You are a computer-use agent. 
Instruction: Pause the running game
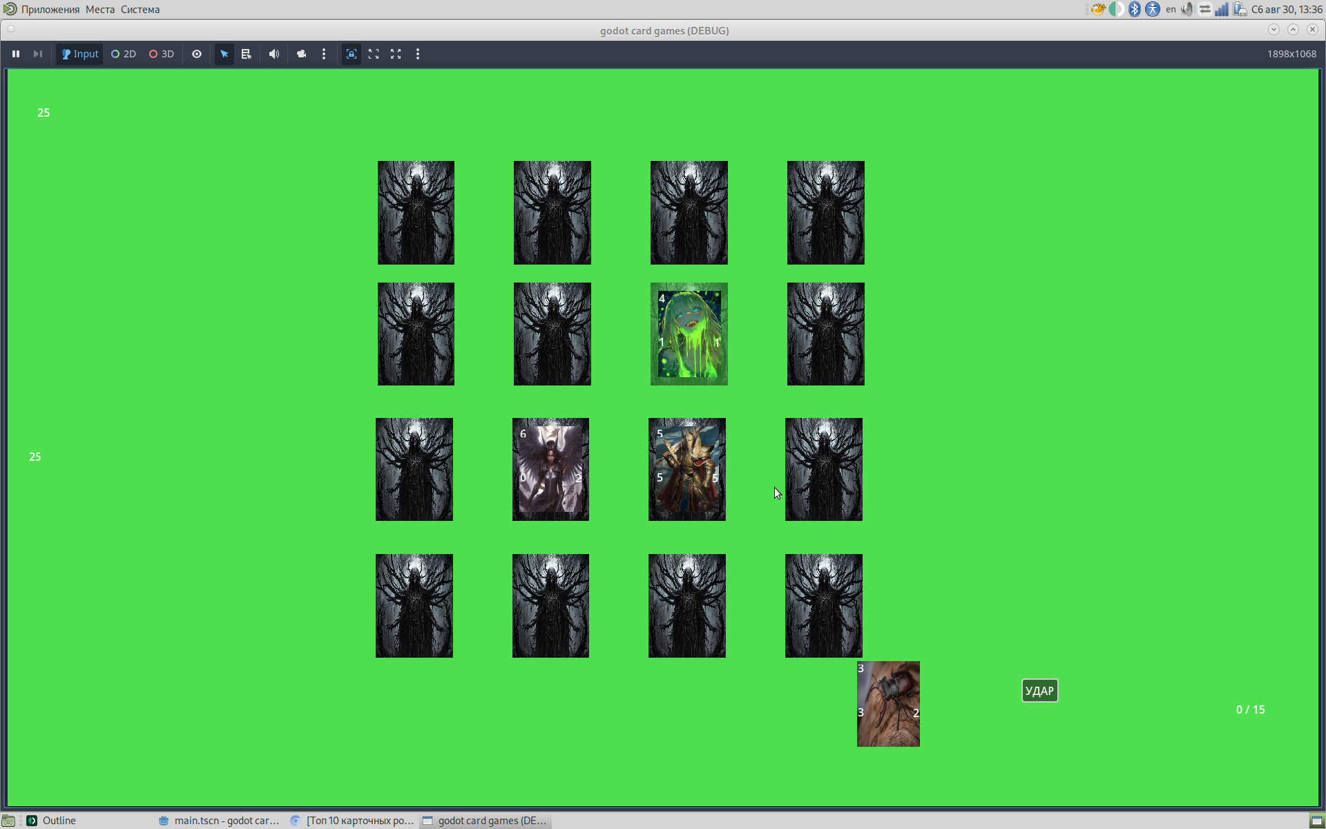tap(15, 54)
